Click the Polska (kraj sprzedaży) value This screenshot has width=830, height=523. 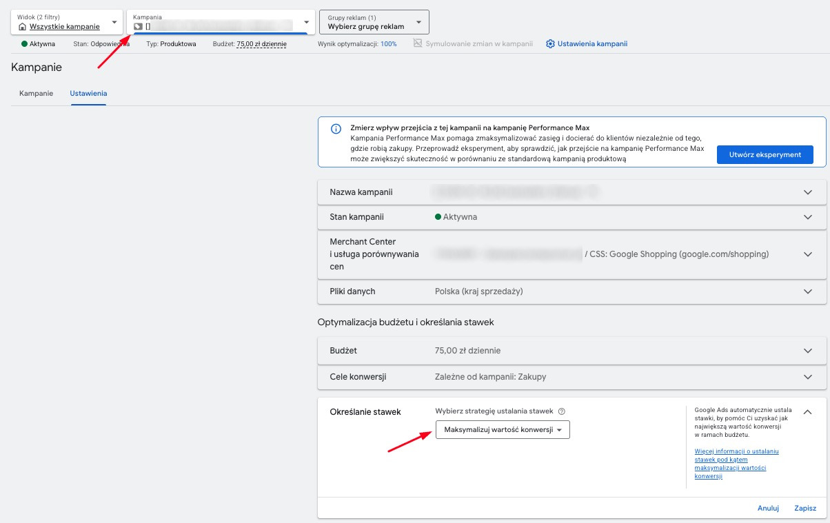click(479, 291)
